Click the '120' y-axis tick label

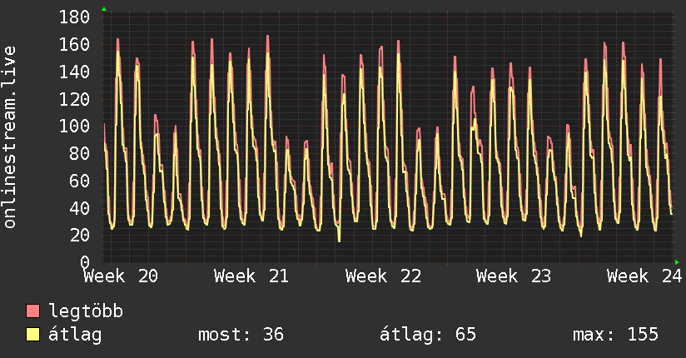click(x=74, y=99)
